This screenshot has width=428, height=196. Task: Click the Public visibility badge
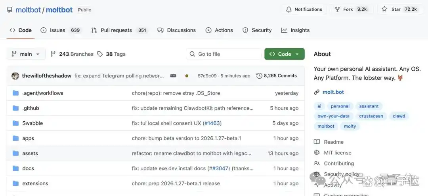(x=85, y=10)
